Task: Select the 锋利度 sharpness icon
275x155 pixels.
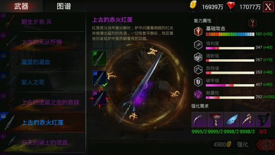Action: click(x=198, y=45)
